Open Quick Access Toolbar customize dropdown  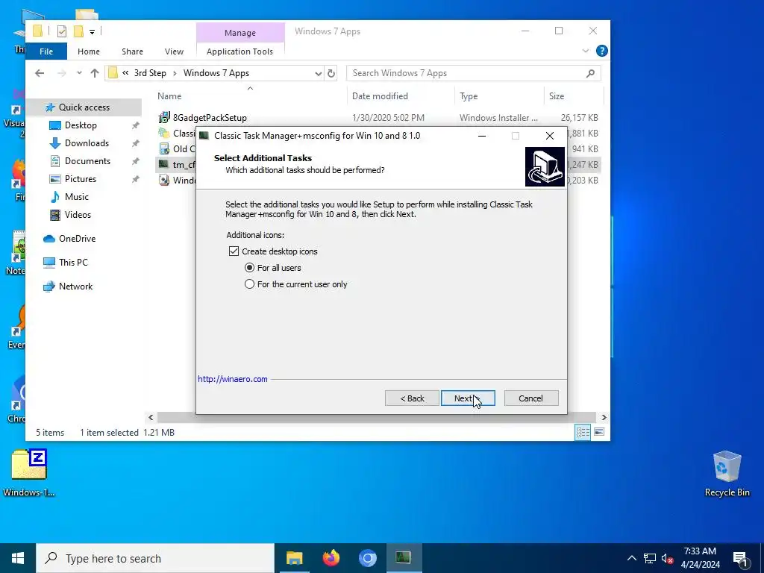click(92, 31)
